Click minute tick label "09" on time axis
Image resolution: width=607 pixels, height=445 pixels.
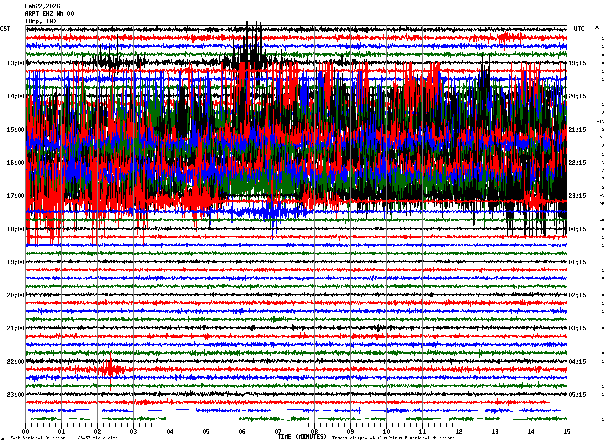pos(350,431)
